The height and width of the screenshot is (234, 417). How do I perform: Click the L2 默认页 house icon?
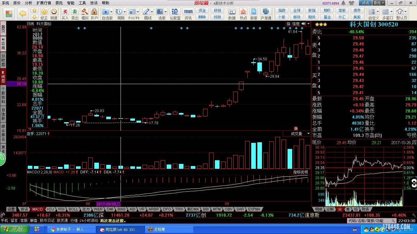(400, 12)
